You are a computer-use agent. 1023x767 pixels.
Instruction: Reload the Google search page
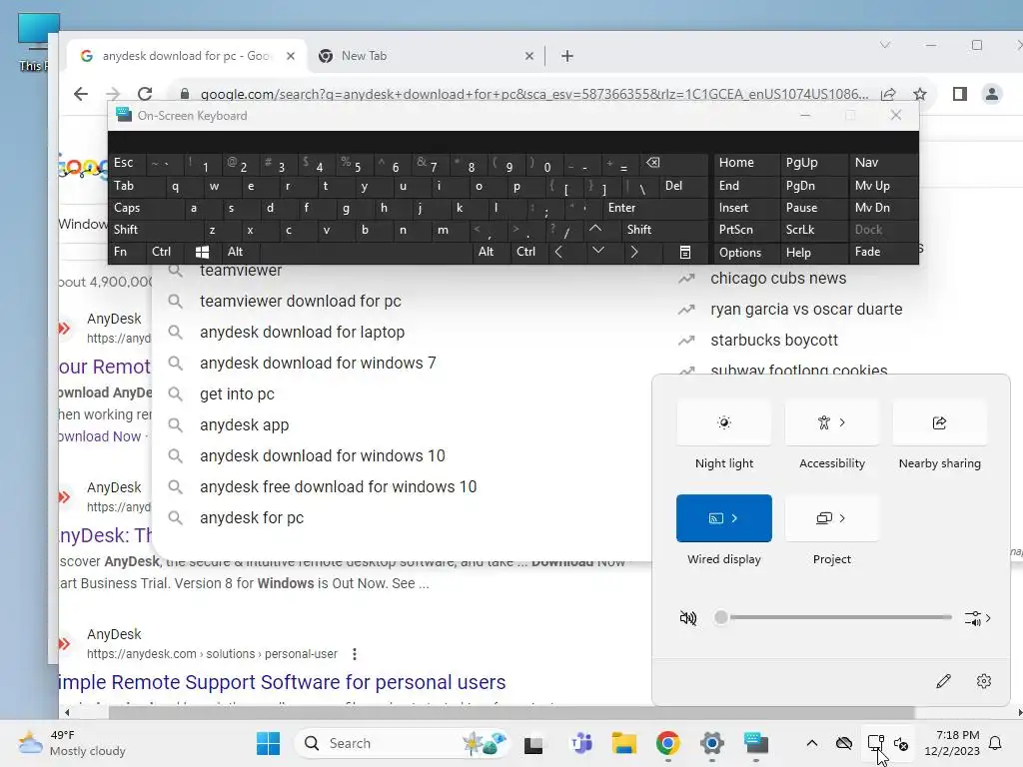click(x=145, y=94)
